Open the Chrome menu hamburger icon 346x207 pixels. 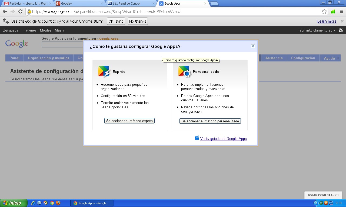[x=341, y=12]
